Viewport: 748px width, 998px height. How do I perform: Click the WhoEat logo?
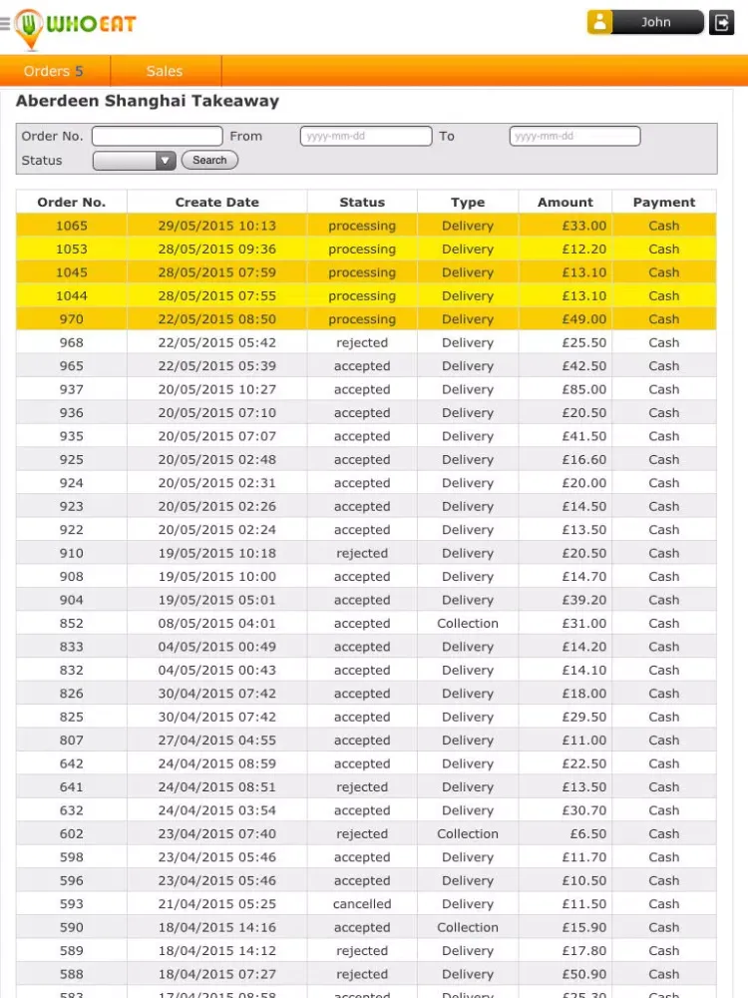point(75,28)
